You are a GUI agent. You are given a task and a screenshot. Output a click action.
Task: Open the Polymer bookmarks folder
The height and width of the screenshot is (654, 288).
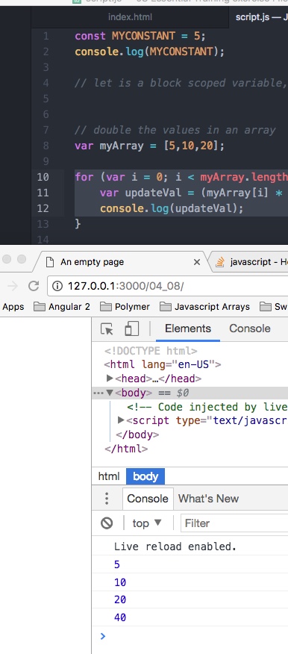click(x=125, y=307)
